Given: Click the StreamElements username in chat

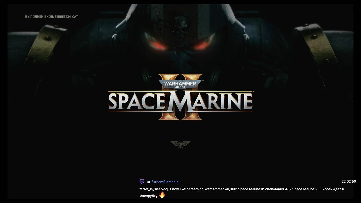Looking at the screenshot, I should pyautogui.click(x=165, y=182).
